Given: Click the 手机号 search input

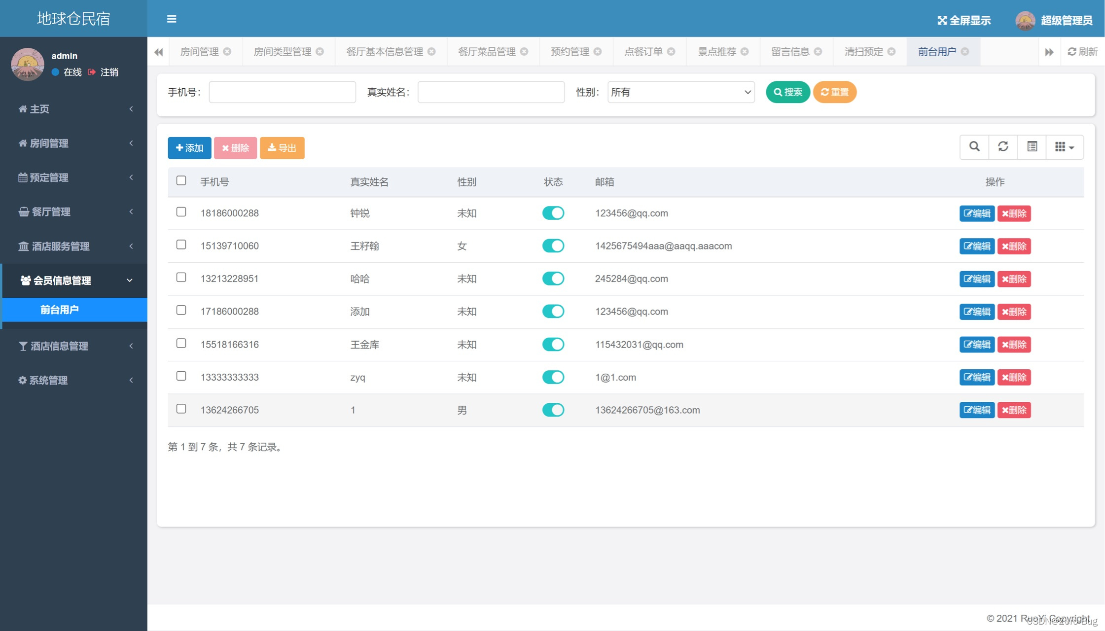Looking at the screenshot, I should 282,92.
